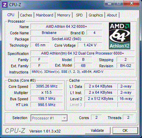The image size is (142, 138).
Task: Click the Bus Speed value 199.7 MHz
Action: pyautogui.click(x=47, y=99)
